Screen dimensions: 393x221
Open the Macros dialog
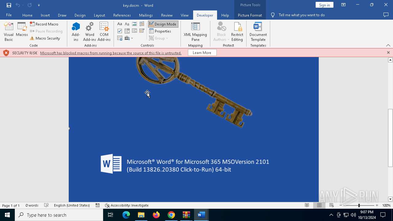[22, 30]
